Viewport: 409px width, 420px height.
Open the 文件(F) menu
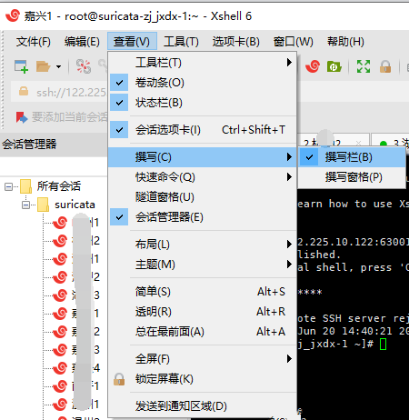[34, 42]
